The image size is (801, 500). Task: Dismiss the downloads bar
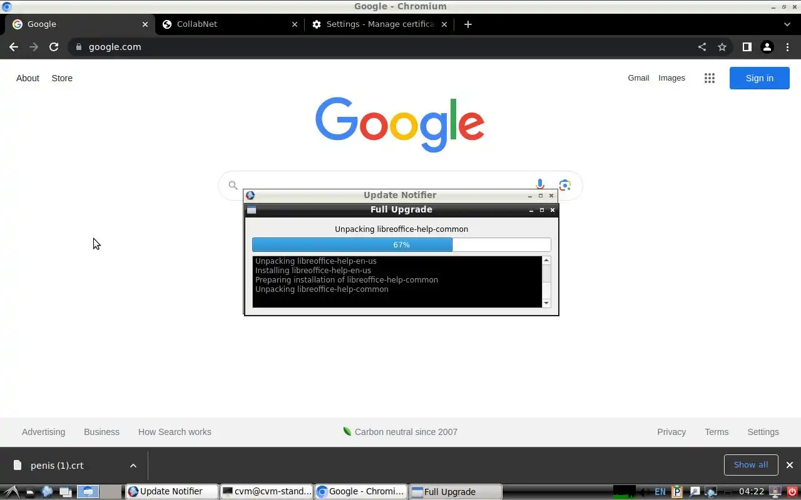[x=789, y=465]
